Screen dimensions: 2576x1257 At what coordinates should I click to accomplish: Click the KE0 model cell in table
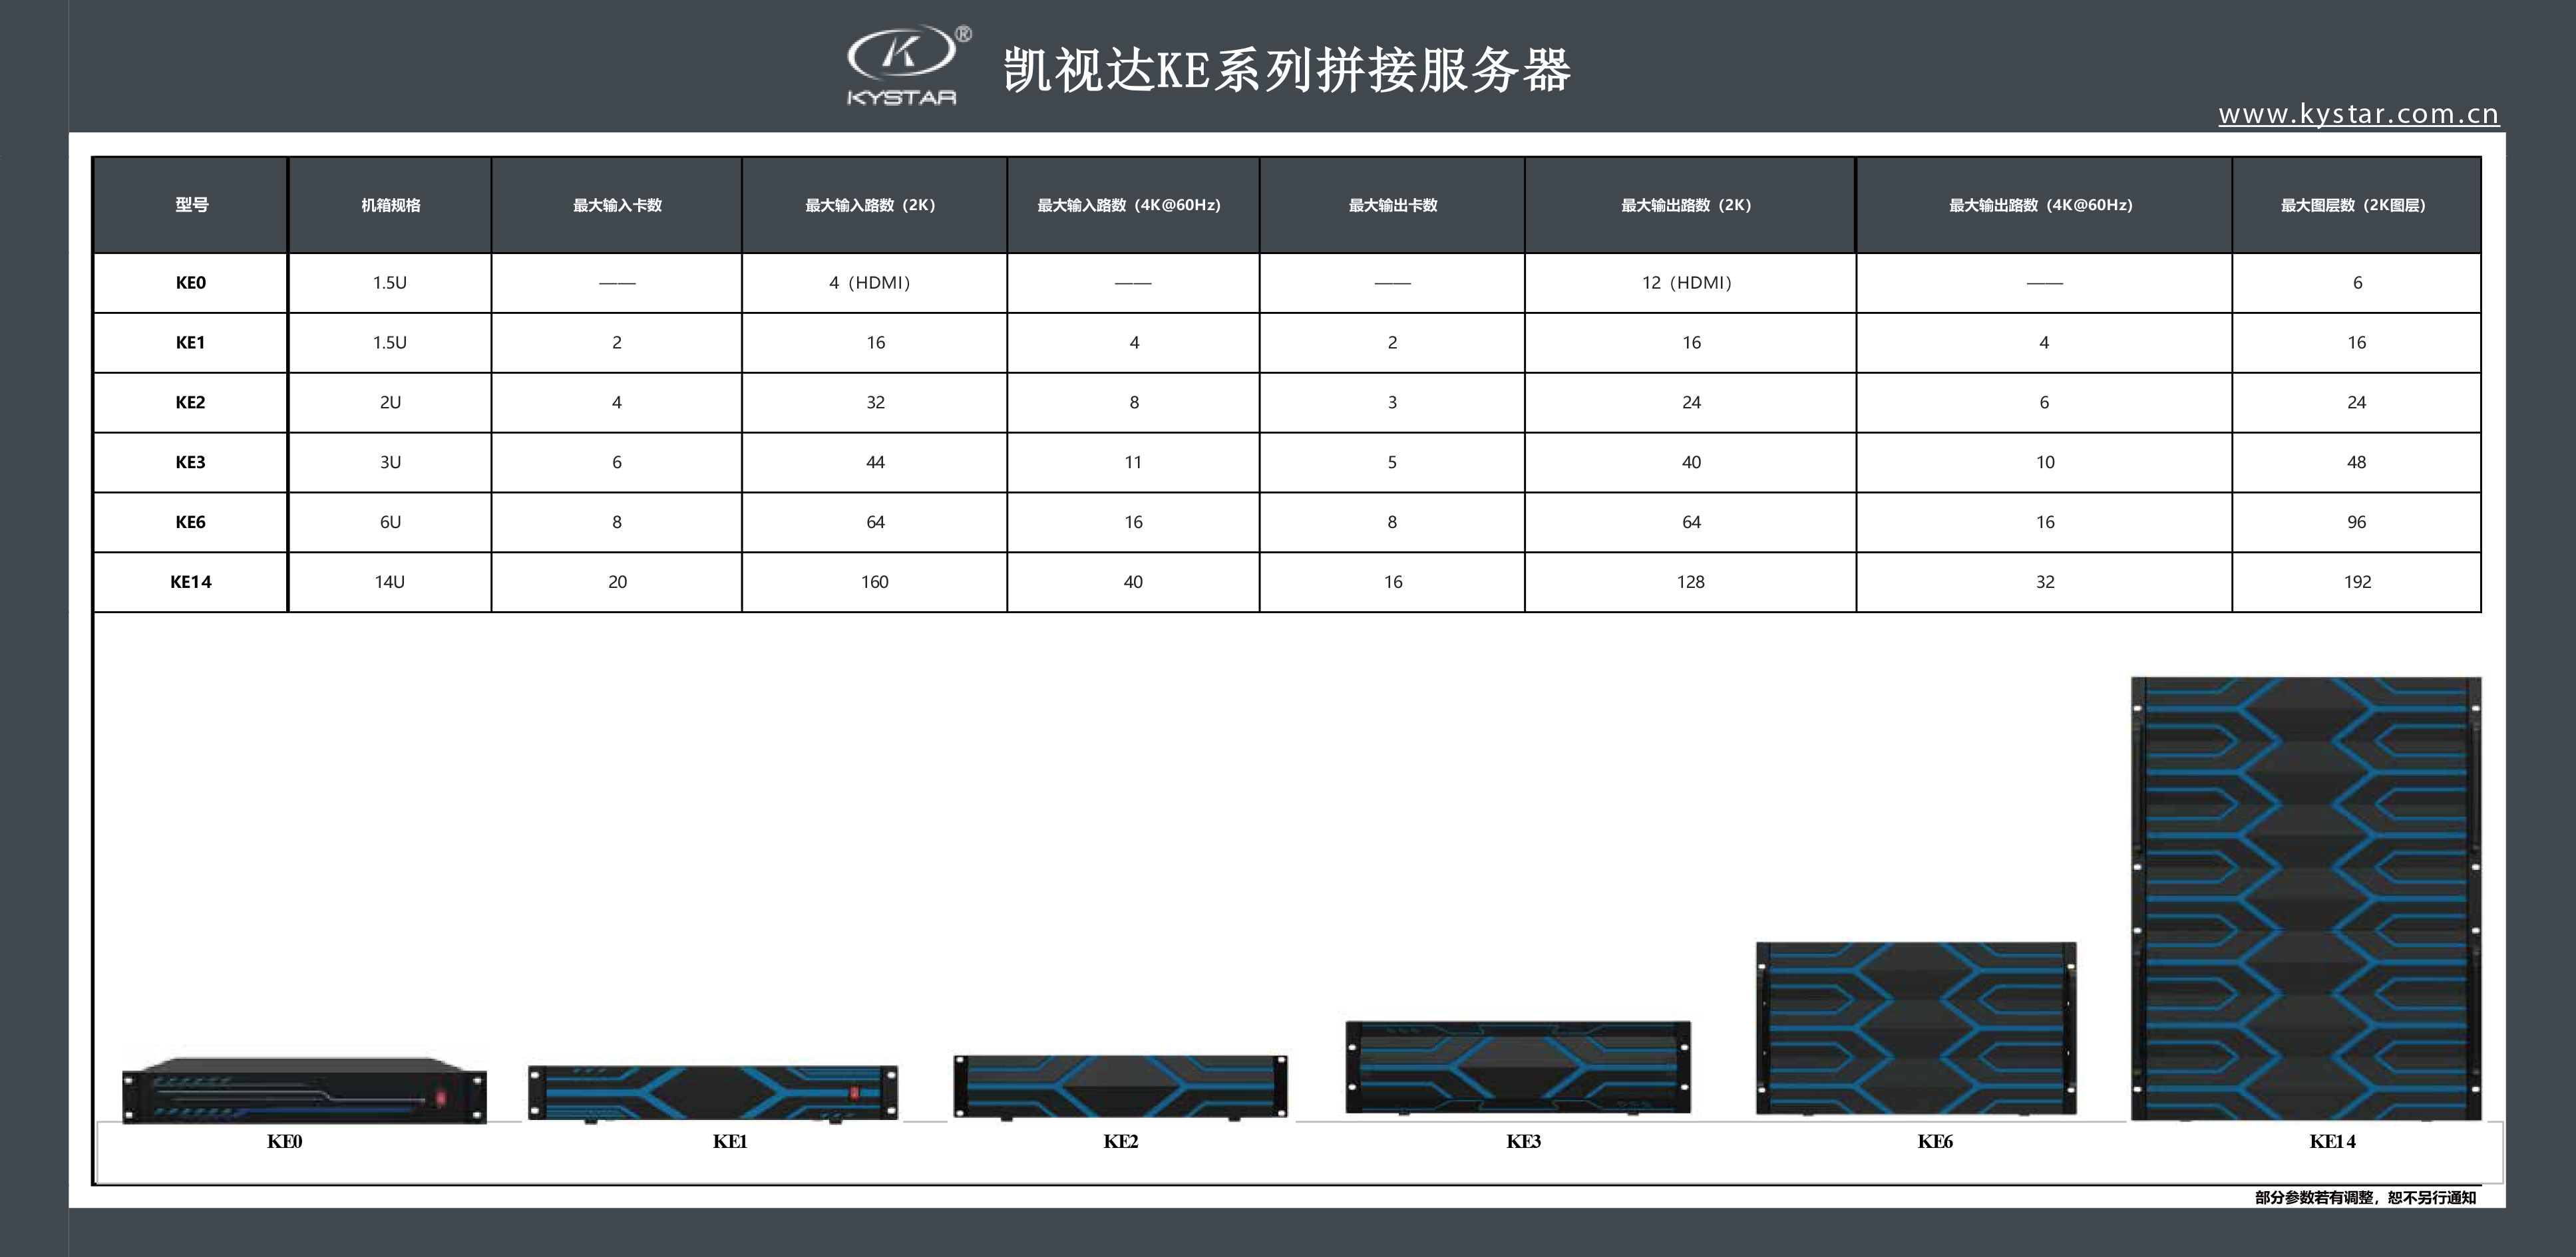pyautogui.click(x=191, y=283)
